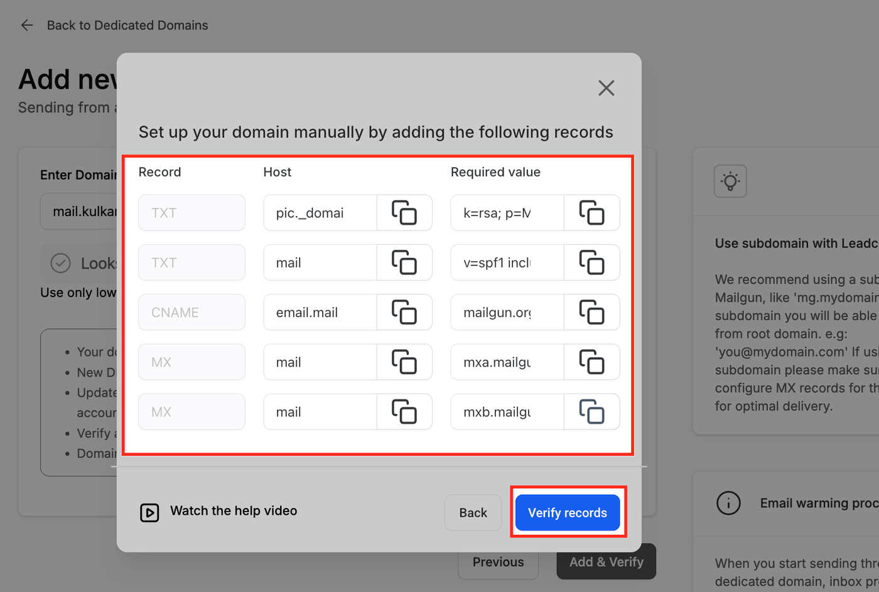Copy host for the mxa MX record
The height and width of the screenshot is (592, 879).
click(404, 362)
